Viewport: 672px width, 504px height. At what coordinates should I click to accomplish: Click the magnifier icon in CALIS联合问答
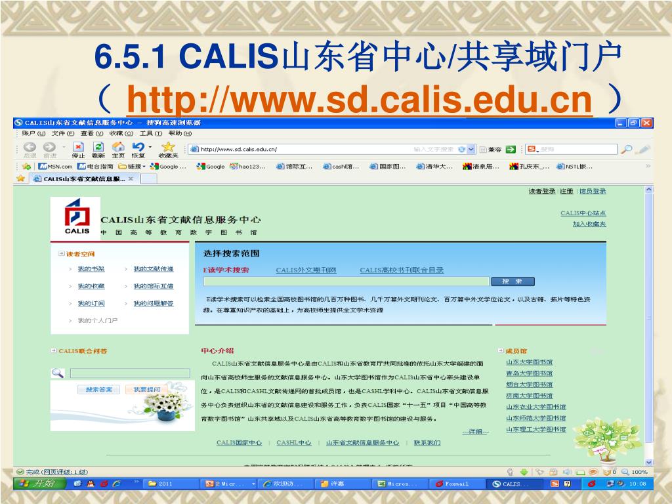[x=58, y=373]
